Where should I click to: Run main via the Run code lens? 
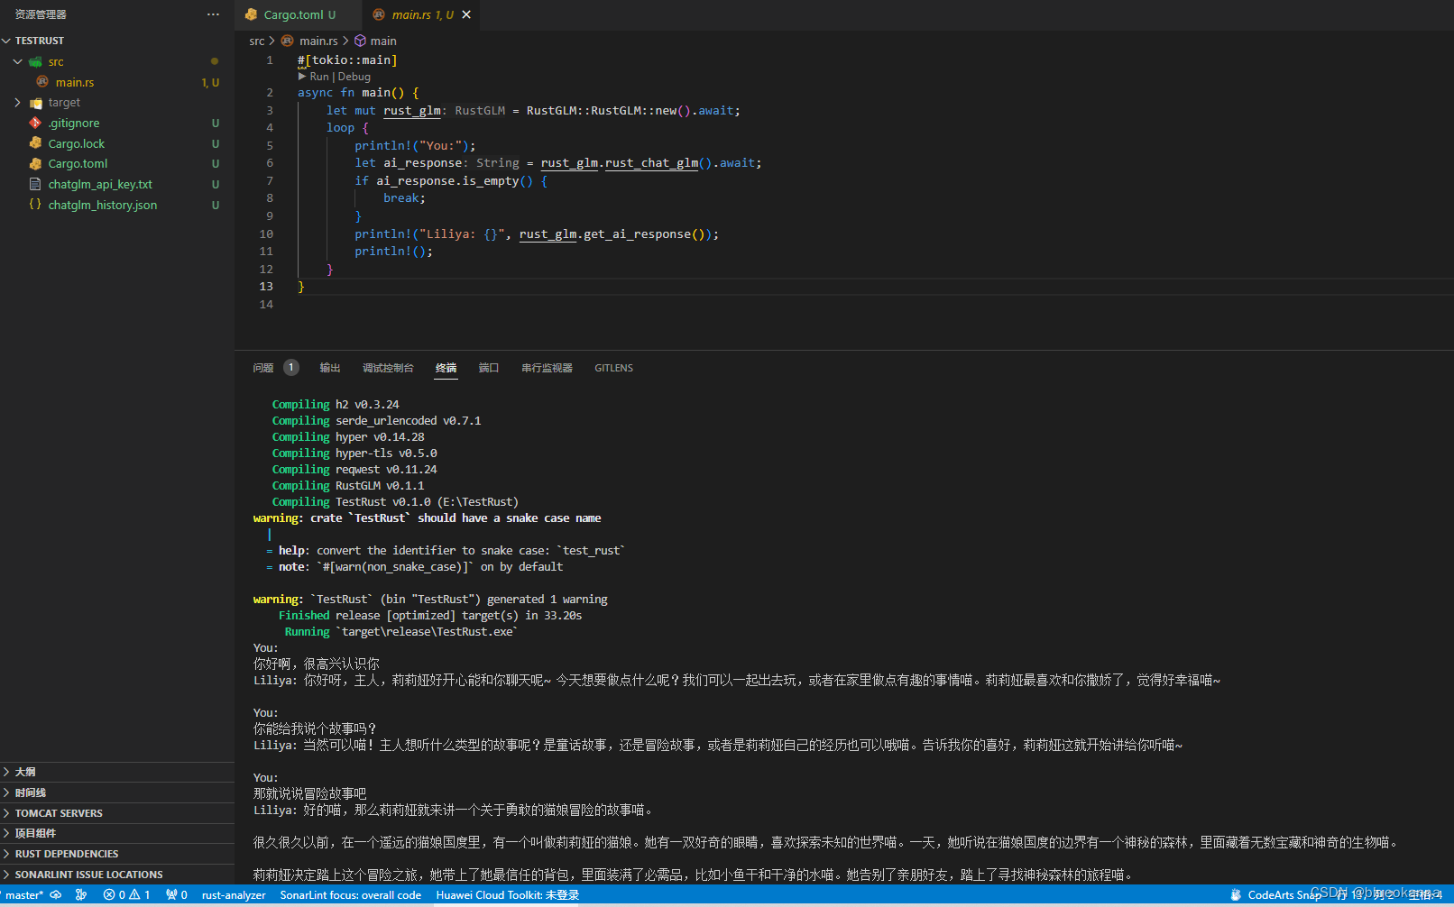(319, 78)
